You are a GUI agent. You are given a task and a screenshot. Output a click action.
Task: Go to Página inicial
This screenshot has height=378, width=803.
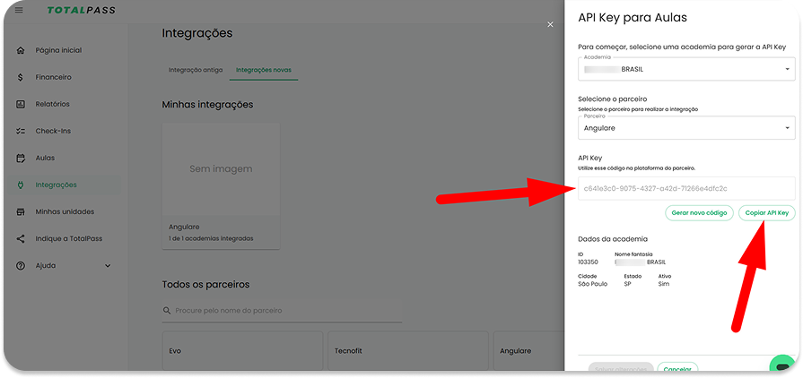(57, 50)
